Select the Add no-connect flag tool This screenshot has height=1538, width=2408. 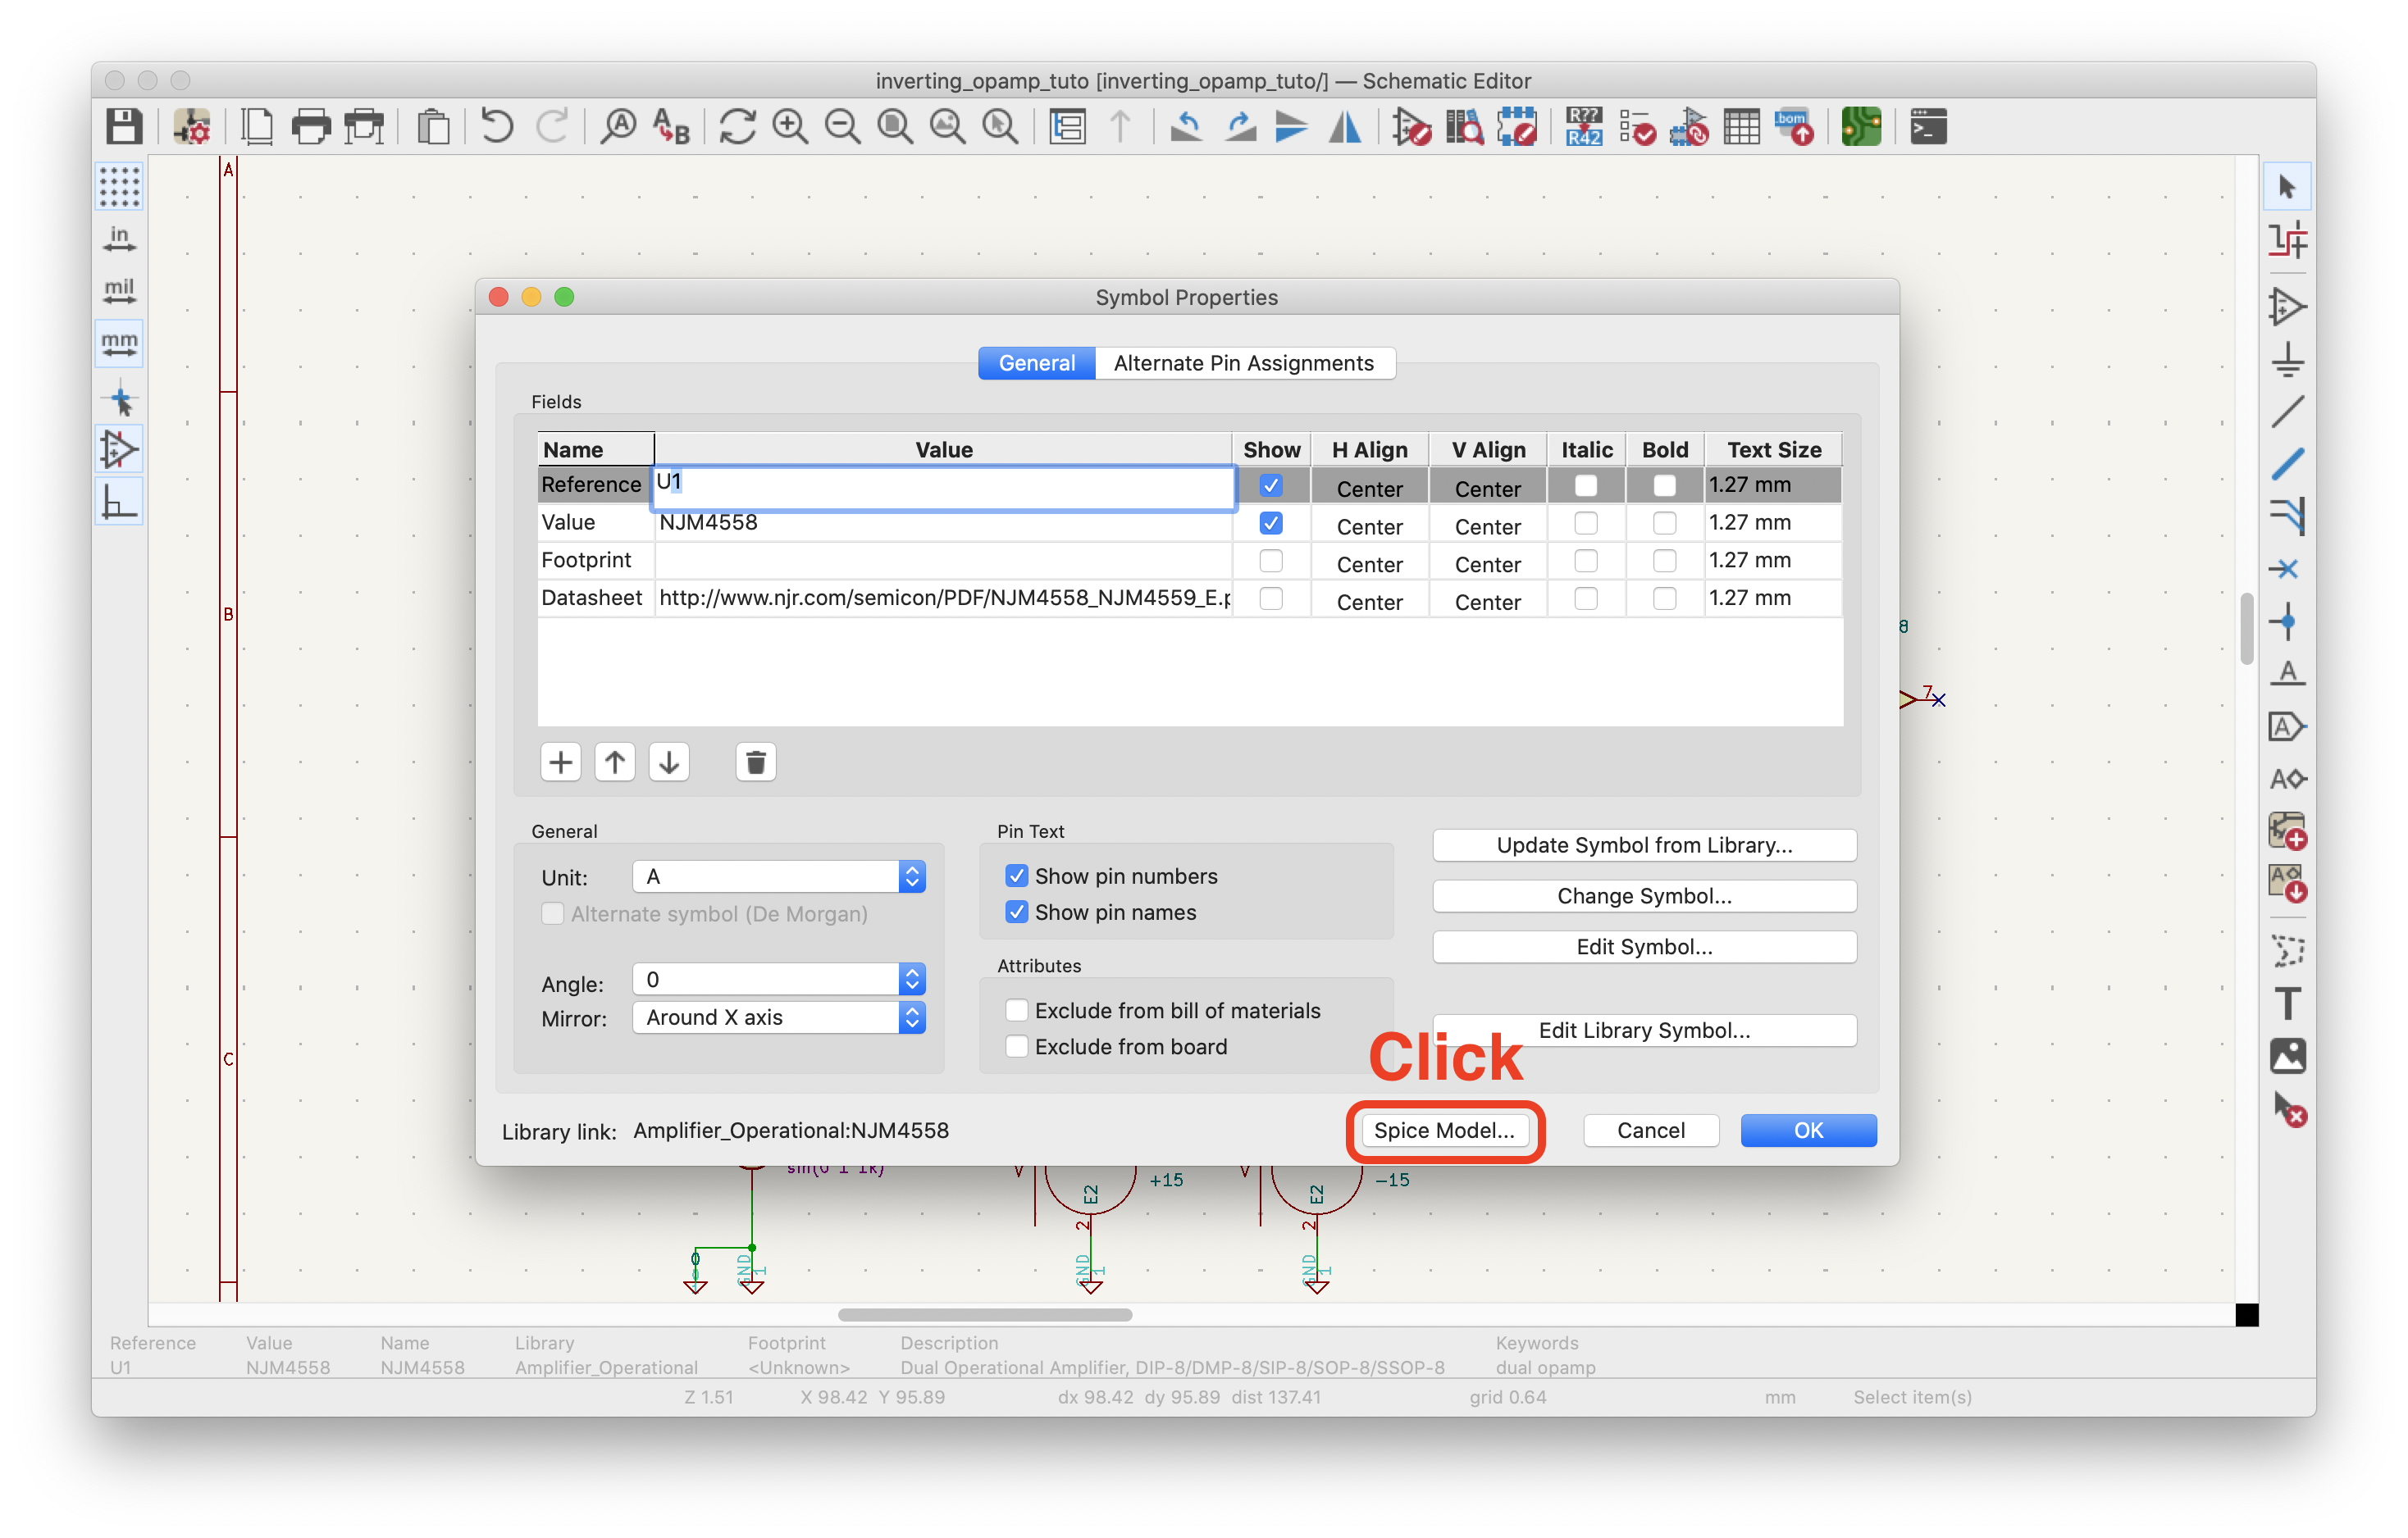(2285, 569)
